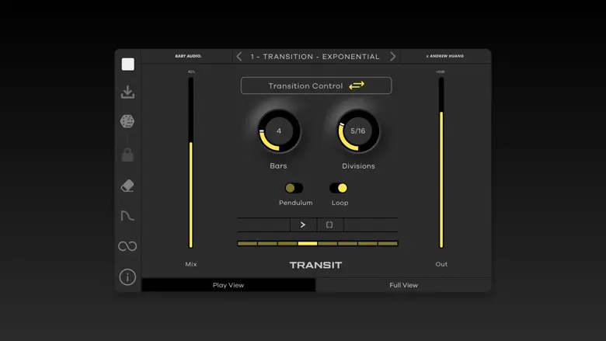Switch to Play View tab

[x=228, y=285]
